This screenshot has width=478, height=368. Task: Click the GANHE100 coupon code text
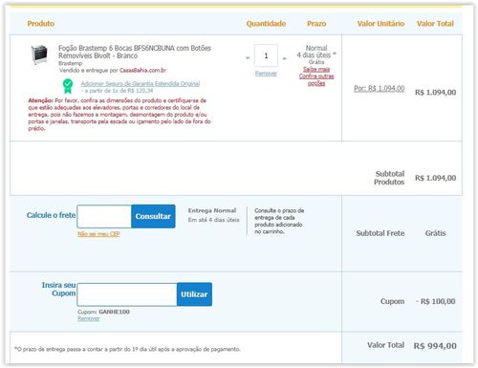[114, 312]
